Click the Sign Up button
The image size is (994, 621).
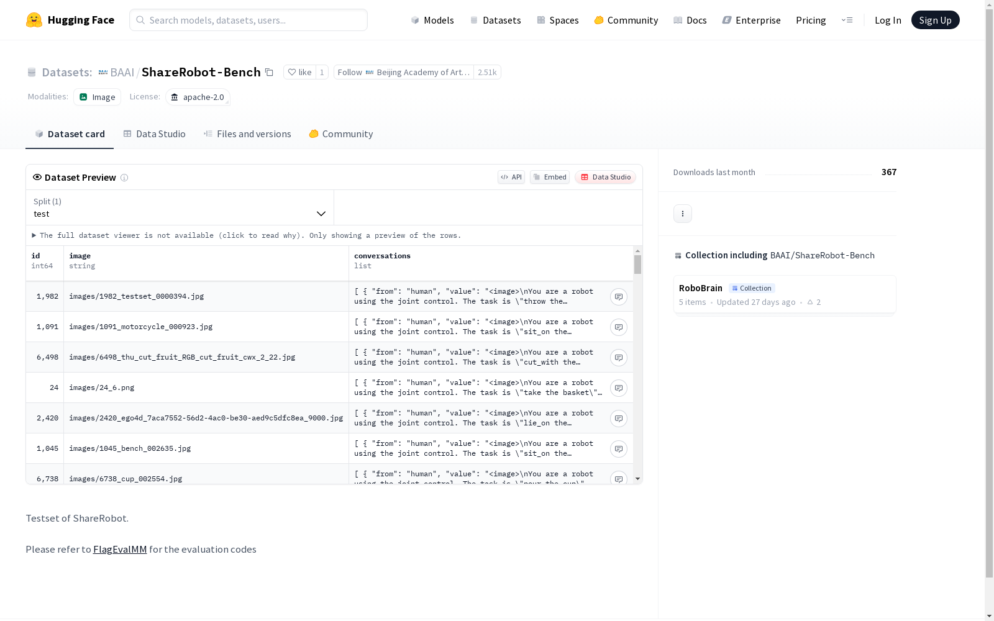point(935,20)
